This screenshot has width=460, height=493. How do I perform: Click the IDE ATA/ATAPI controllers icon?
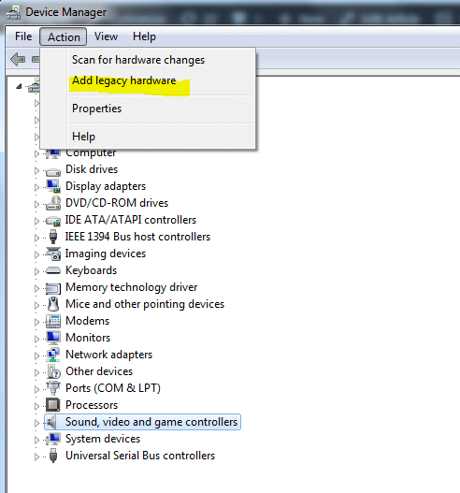click(x=53, y=221)
